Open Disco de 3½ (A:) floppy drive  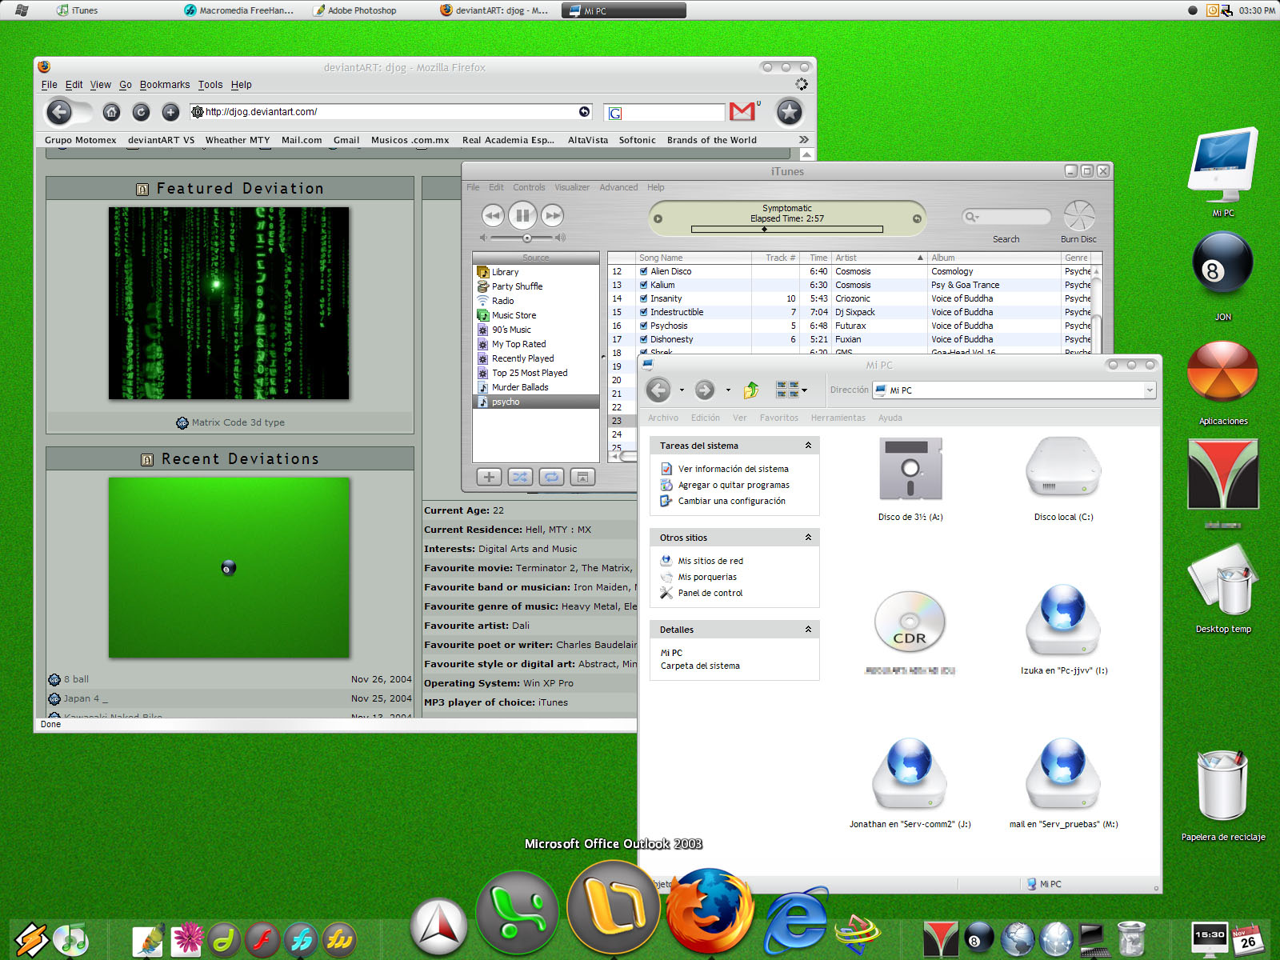[x=910, y=469]
